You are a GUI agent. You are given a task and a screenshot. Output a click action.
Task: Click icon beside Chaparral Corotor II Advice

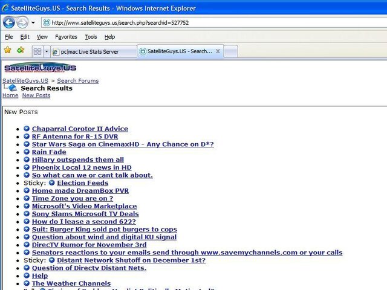point(27,129)
